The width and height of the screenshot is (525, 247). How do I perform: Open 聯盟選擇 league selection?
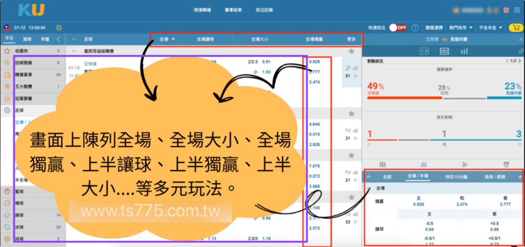pyautogui.click(x=433, y=28)
